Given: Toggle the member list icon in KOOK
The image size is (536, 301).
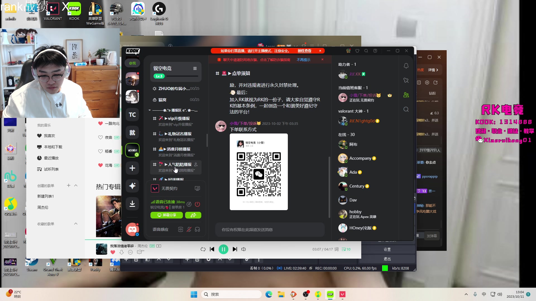Looking at the screenshot, I should coord(406,95).
